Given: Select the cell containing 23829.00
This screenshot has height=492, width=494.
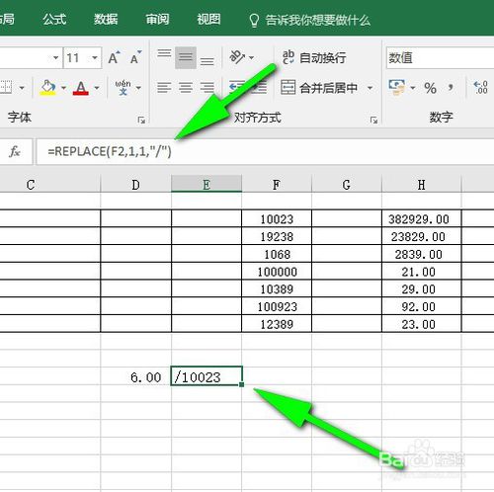Looking at the screenshot, I should coord(422,236).
